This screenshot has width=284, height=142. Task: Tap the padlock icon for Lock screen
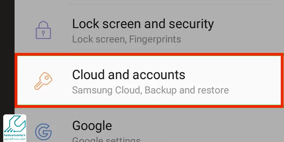[x=43, y=30]
